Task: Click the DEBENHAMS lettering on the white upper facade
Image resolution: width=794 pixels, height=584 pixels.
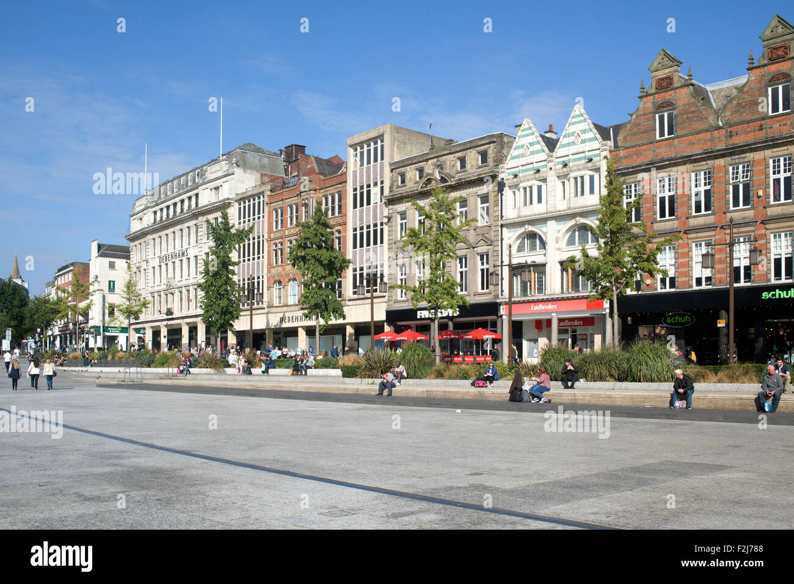Action: (x=173, y=257)
